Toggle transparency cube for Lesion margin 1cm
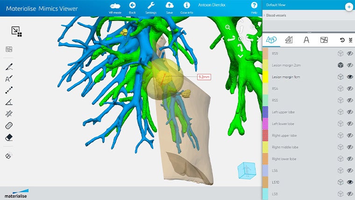Image resolution: width=355 pixels, height=200 pixels. click(x=341, y=77)
